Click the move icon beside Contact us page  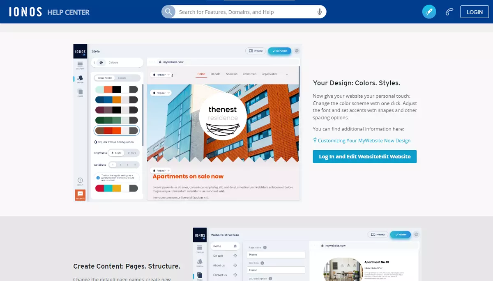click(235, 275)
